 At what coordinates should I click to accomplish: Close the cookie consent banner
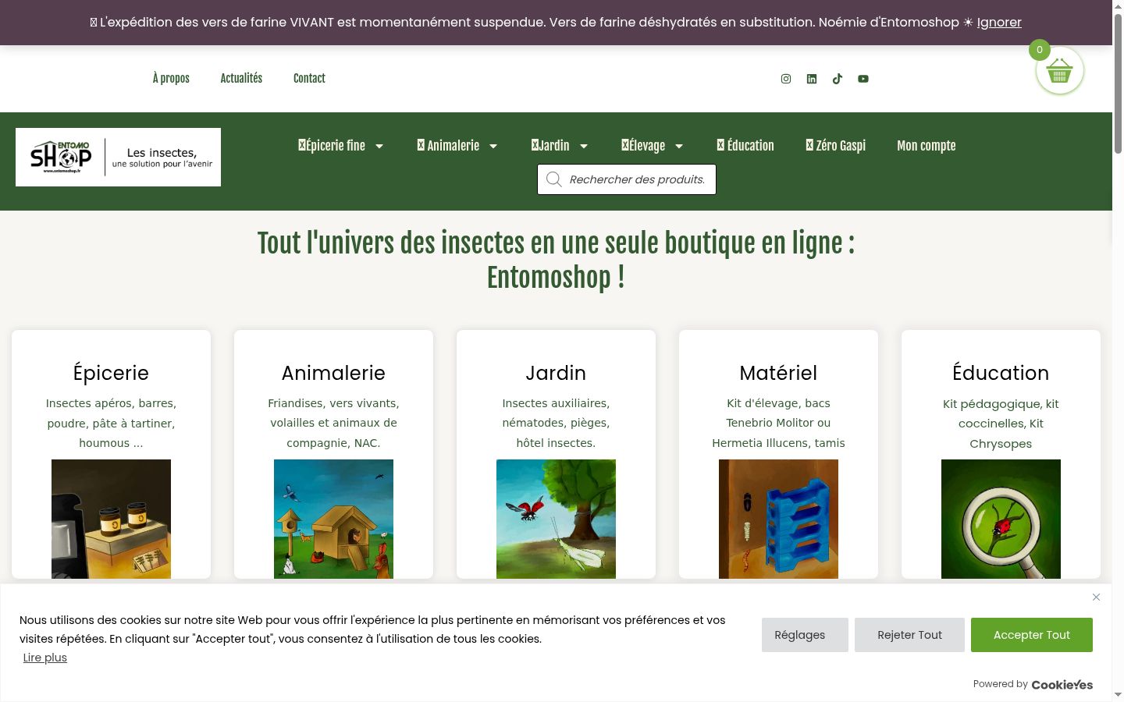click(x=1096, y=597)
